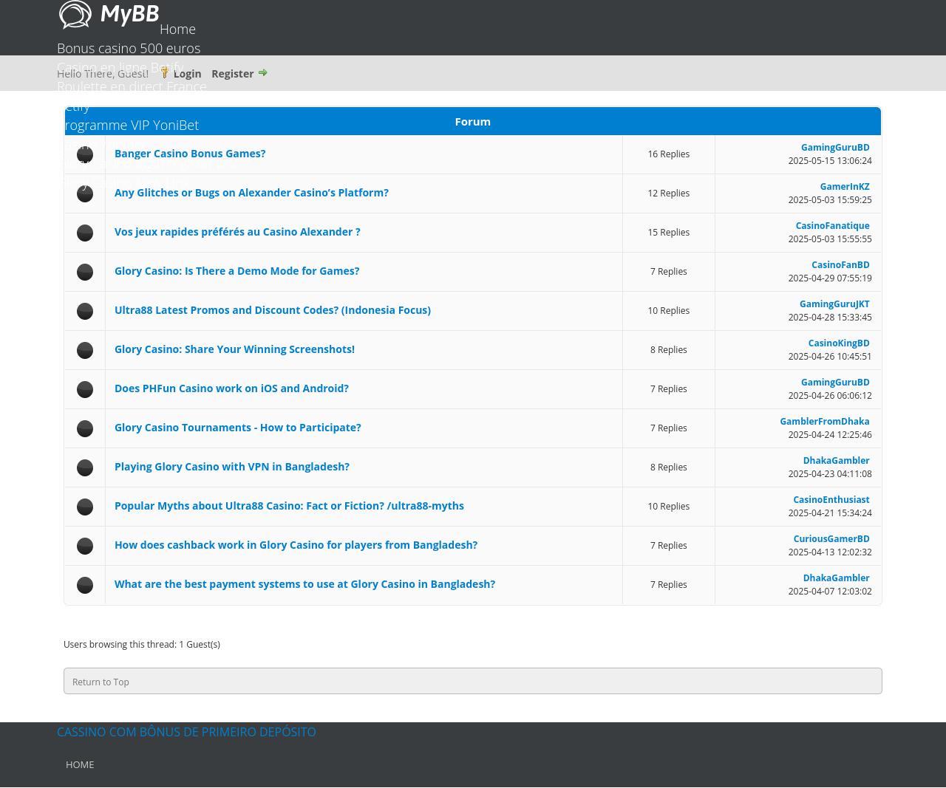The height and width of the screenshot is (788, 946).
Task: Click status icon beside Glory Casino Demo Mode thread
Action: click(x=85, y=272)
